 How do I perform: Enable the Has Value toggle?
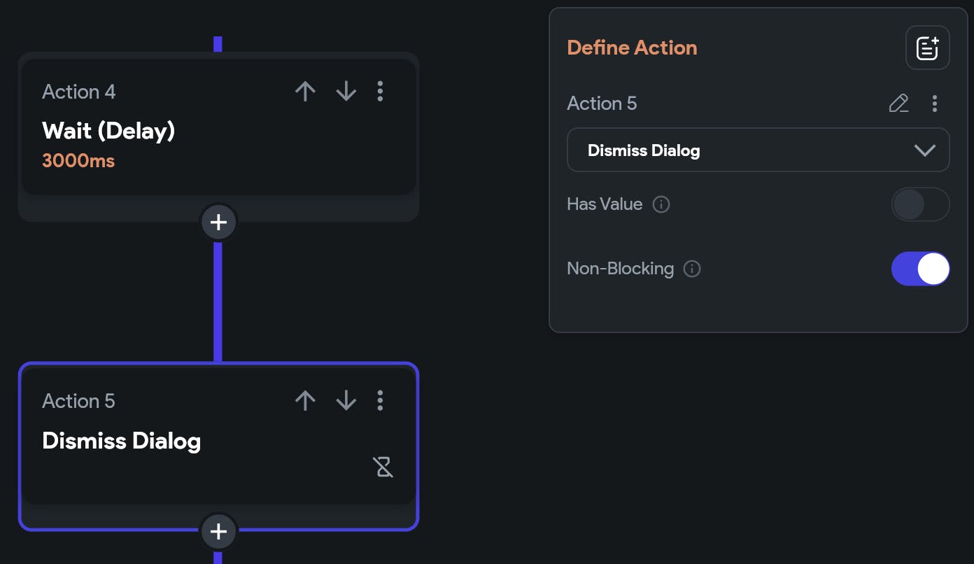pyautogui.click(x=920, y=204)
